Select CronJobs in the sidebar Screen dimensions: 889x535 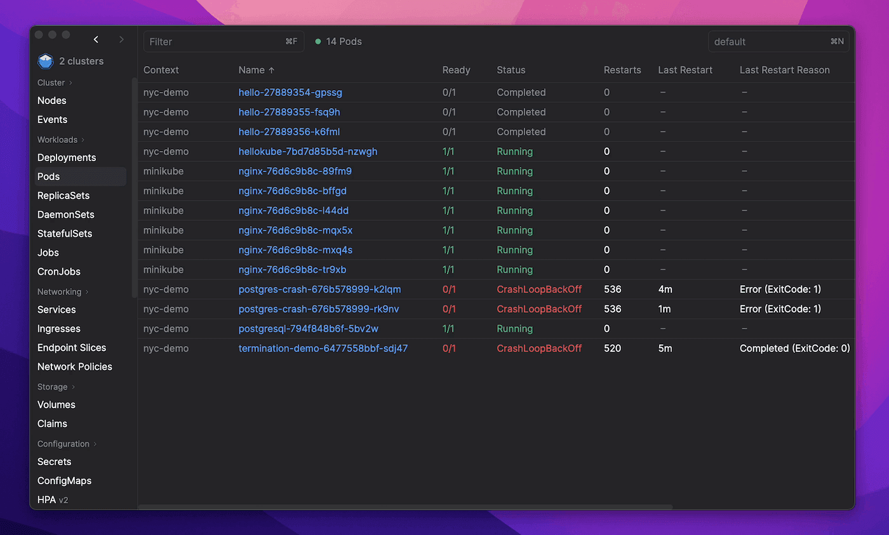pyautogui.click(x=58, y=271)
